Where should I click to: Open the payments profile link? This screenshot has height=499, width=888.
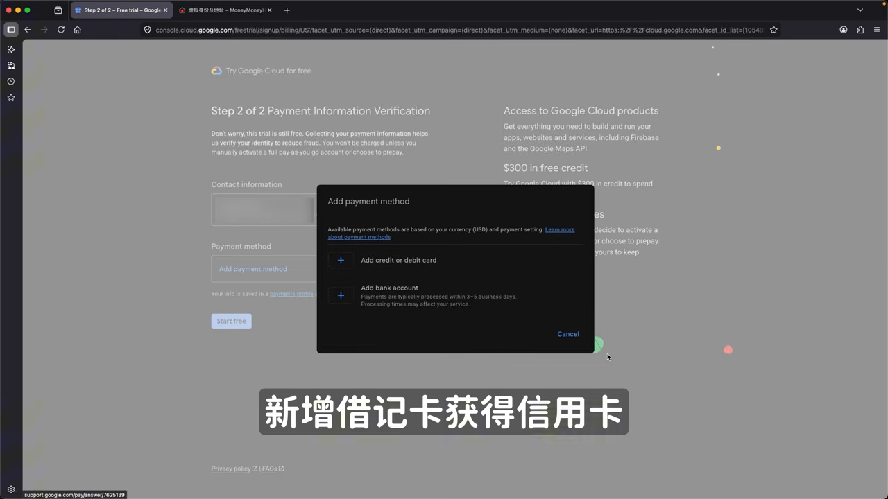click(x=291, y=294)
